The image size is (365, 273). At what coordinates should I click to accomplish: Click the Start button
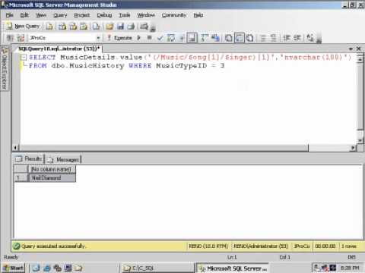(13, 268)
